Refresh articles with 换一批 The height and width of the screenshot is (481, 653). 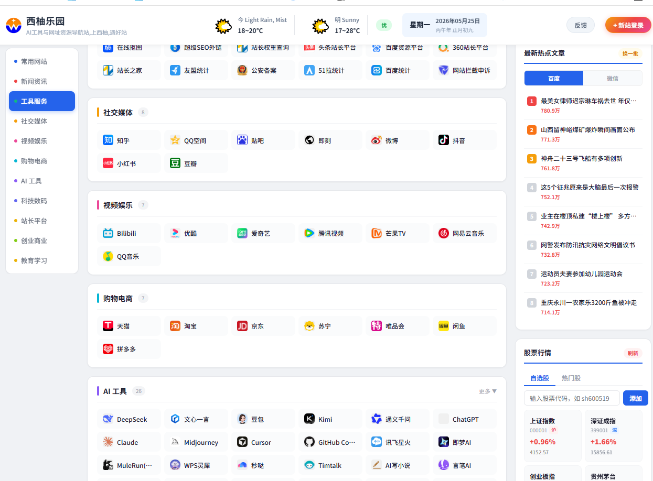630,53
